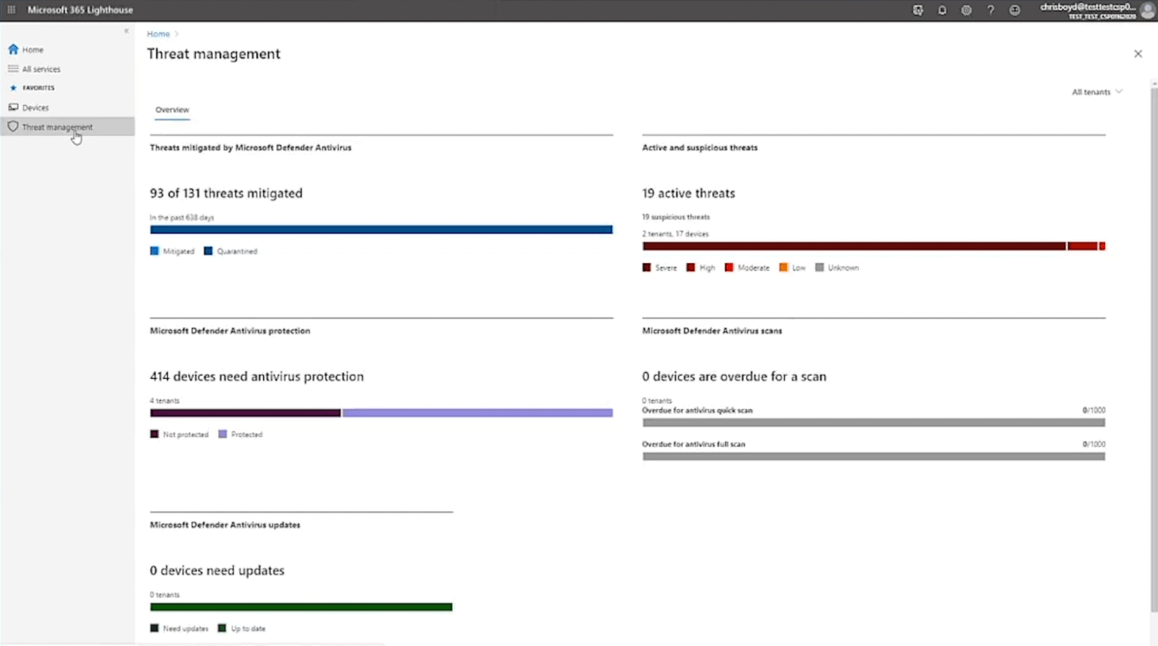Image resolution: width=1158 pixels, height=646 pixels.
Task: Click the Threat management shield icon
Action: (13, 127)
